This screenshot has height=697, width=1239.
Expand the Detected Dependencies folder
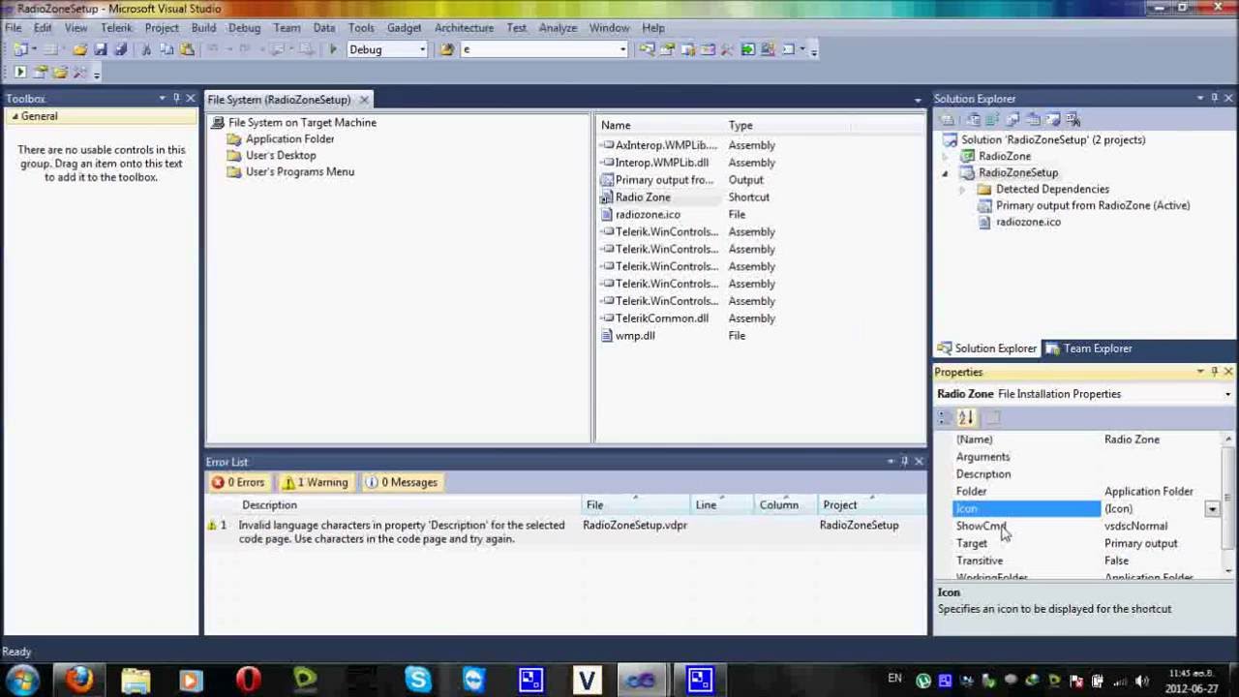962,190
